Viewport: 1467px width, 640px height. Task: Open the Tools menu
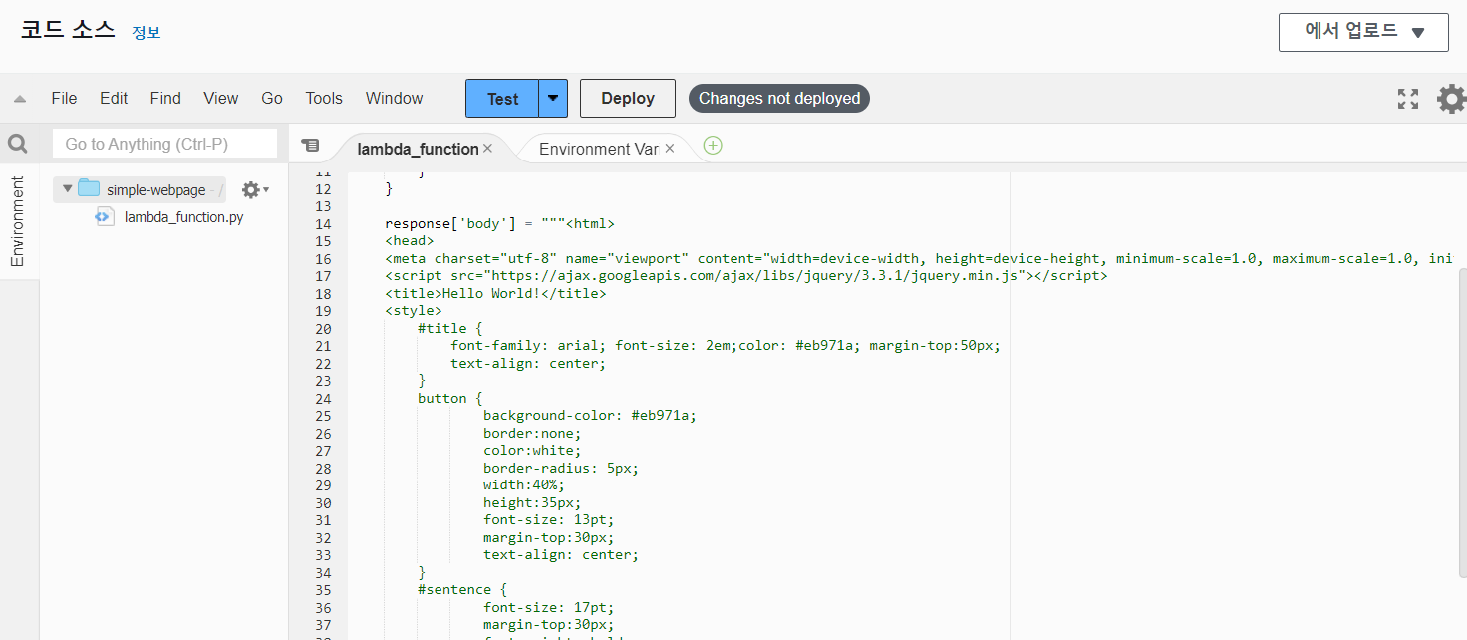(324, 98)
